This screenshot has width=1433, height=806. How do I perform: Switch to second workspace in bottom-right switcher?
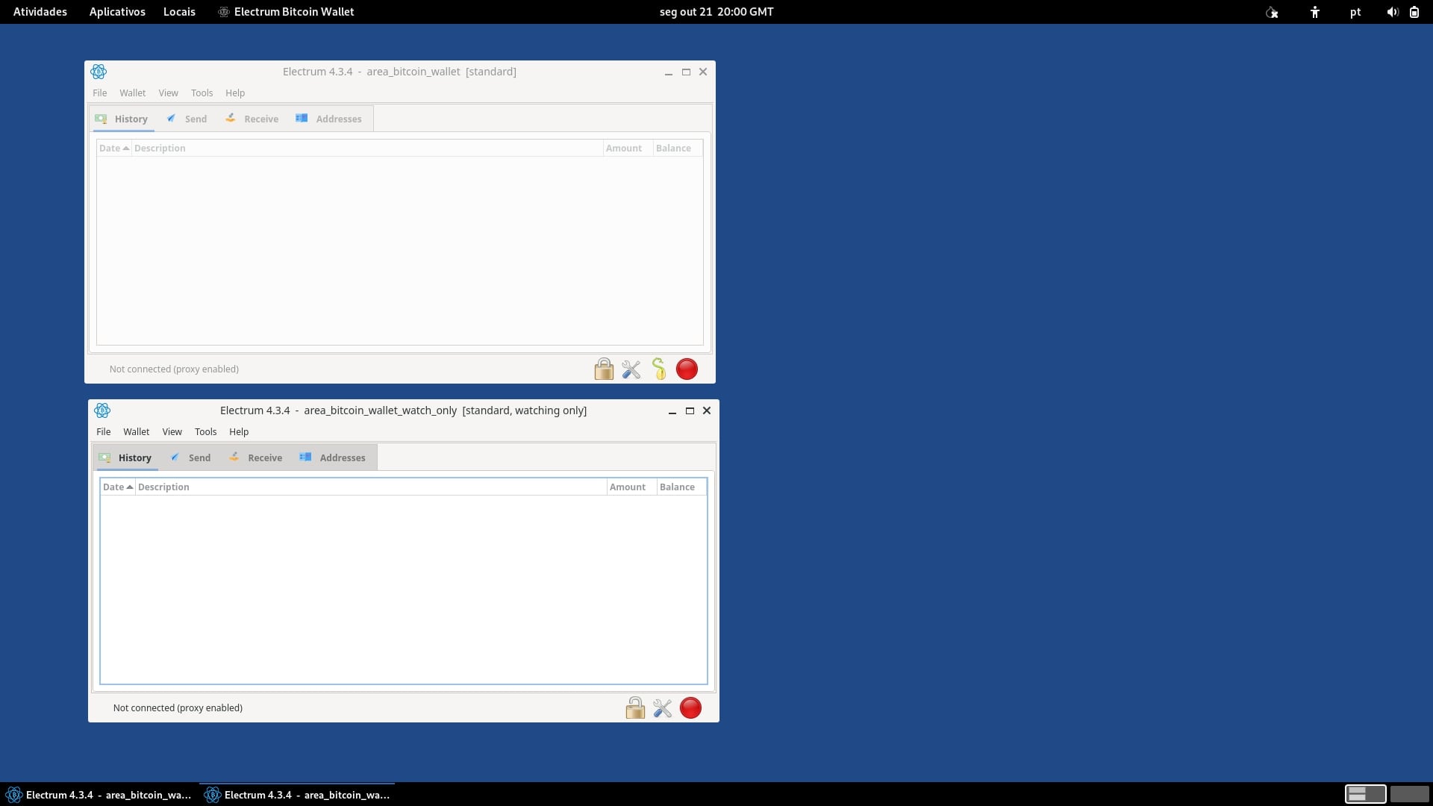[x=1409, y=794]
